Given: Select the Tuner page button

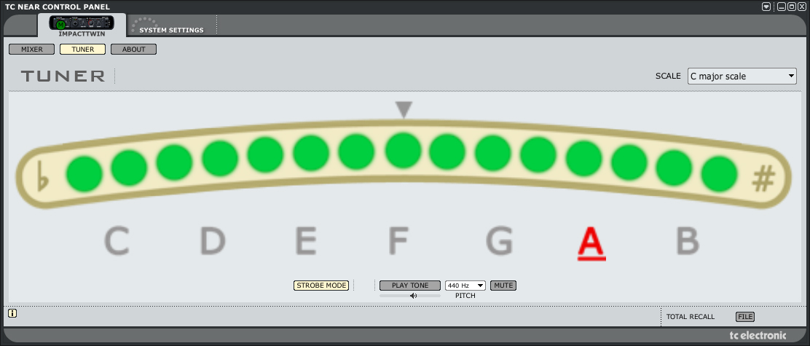Looking at the screenshot, I should coord(82,50).
